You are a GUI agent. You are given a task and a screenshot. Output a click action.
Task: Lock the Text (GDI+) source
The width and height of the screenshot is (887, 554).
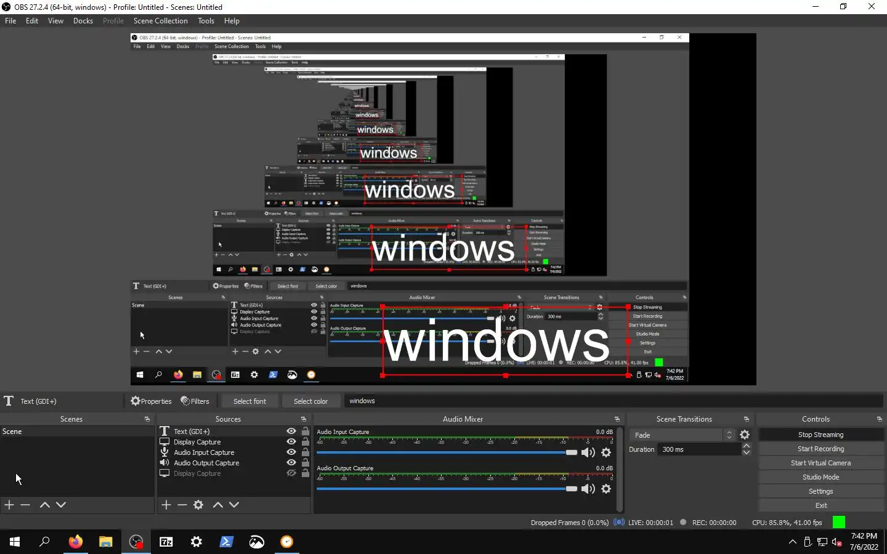click(x=306, y=432)
